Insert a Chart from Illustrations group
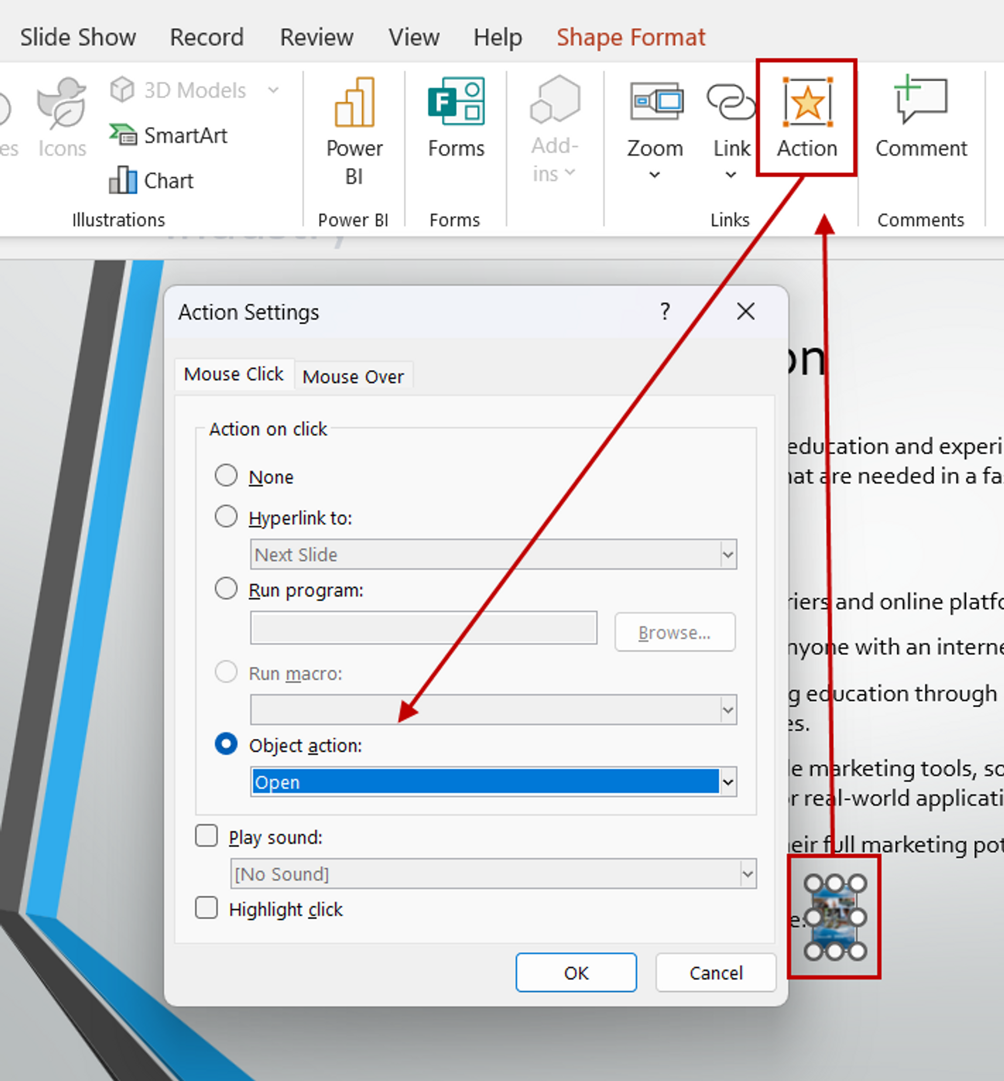Image resolution: width=1004 pixels, height=1081 pixels. 151,181
